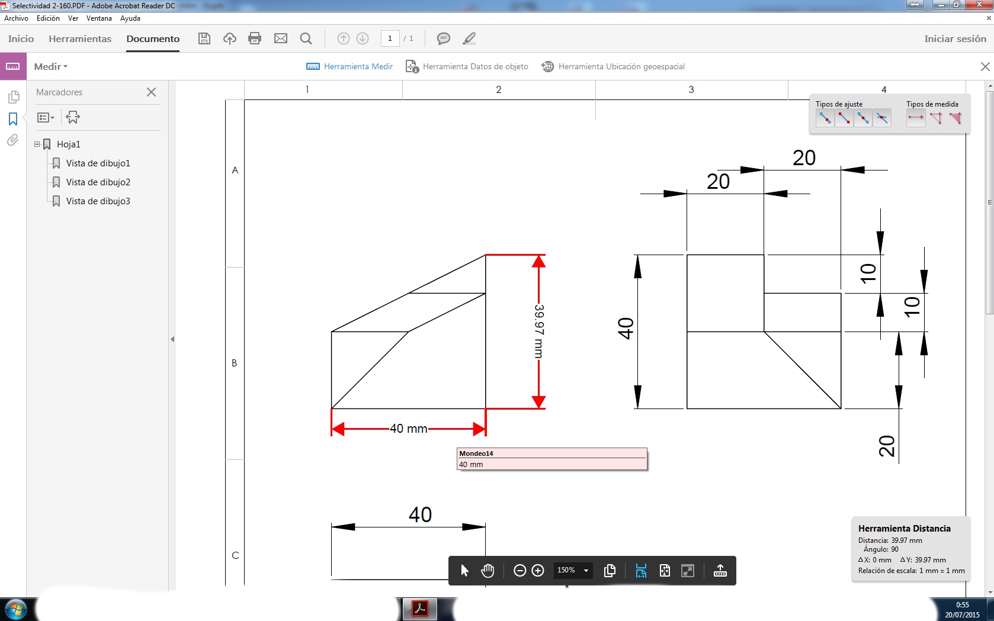
Task: Click Iniciar sesión link
Action: [x=955, y=38]
